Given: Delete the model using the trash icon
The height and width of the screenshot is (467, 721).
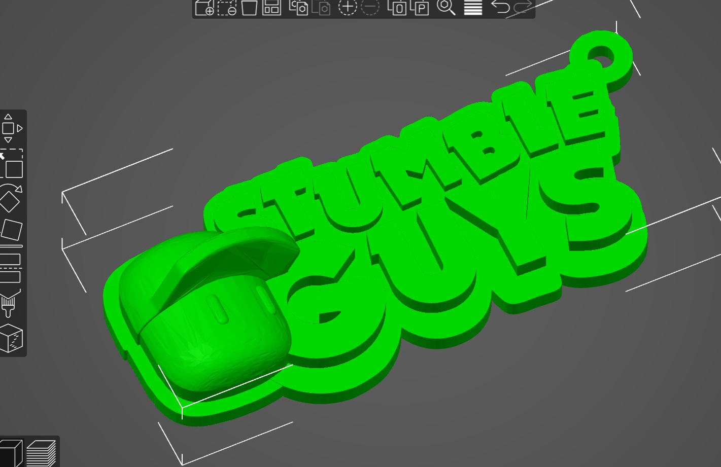Looking at the screenshot, I should [249, 8].
